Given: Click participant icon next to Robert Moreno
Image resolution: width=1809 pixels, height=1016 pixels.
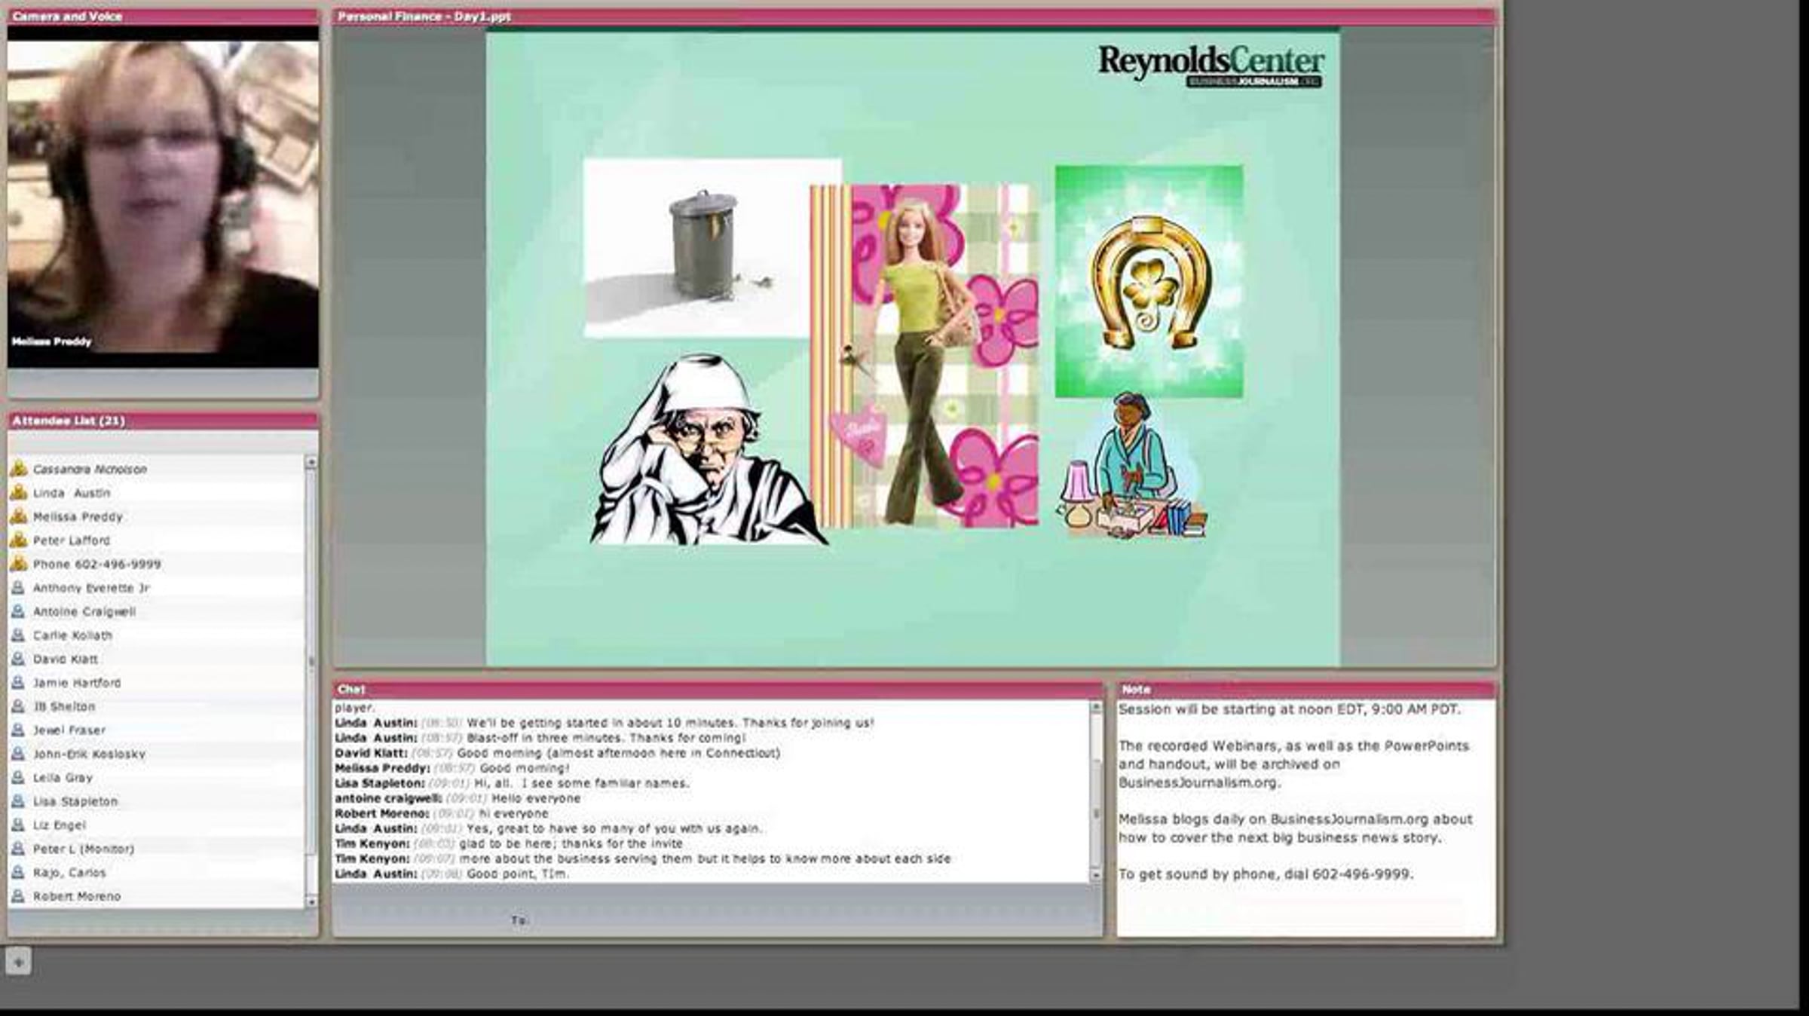Looking at the screenshot, I should [18, 896].
